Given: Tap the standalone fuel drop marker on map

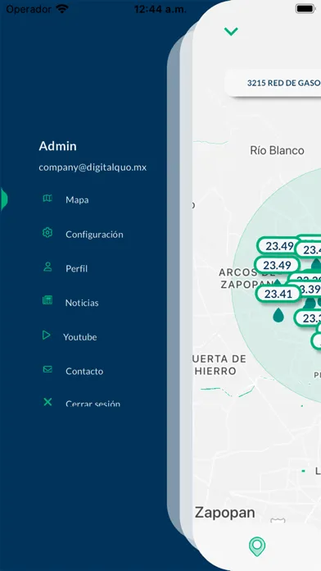Looking at the screenshot, I should [x=278, y=315].
